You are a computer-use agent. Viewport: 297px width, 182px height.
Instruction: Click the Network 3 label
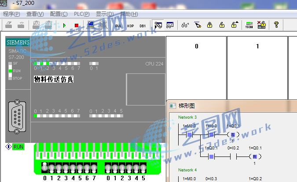(x=187, y=117)
